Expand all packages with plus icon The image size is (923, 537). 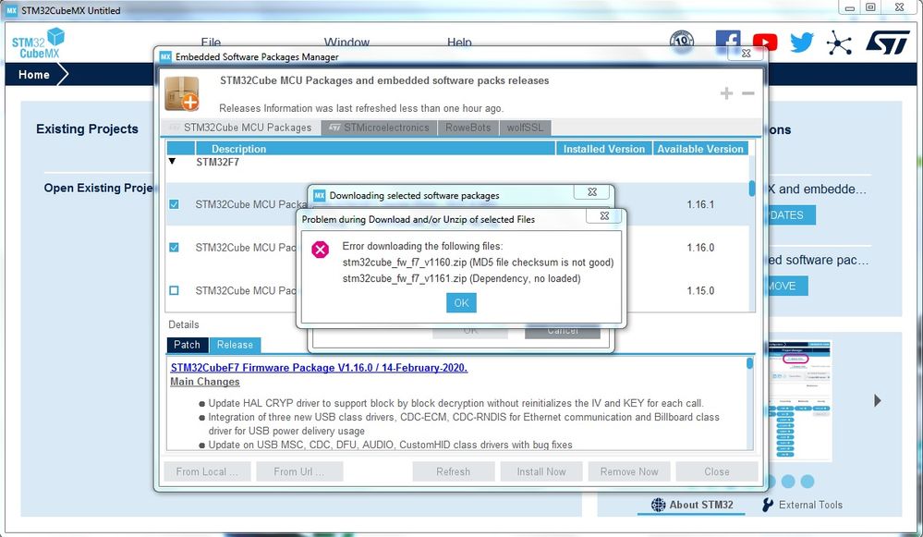(x=726, y=93)
